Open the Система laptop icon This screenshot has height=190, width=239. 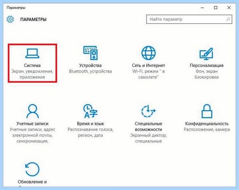(32, 53)
